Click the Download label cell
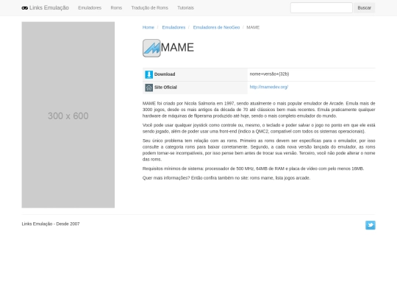Image resolution: width=397 pixels, height=298 pixels. tap(195, 74)
